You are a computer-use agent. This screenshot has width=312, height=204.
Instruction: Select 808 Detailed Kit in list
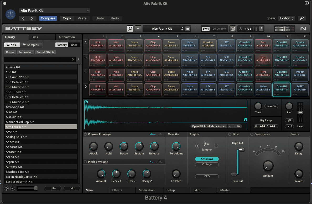click(41, 82)
